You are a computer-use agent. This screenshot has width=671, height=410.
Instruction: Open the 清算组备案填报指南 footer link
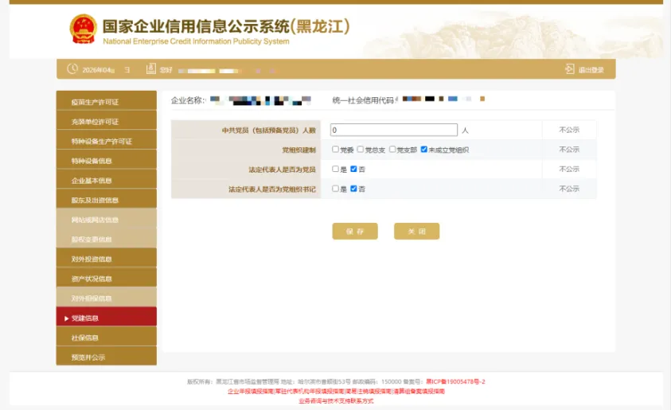point(419,391)
